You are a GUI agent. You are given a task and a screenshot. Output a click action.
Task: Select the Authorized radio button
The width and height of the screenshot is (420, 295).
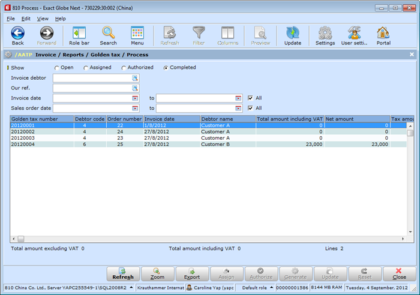[x=124, y=68]
